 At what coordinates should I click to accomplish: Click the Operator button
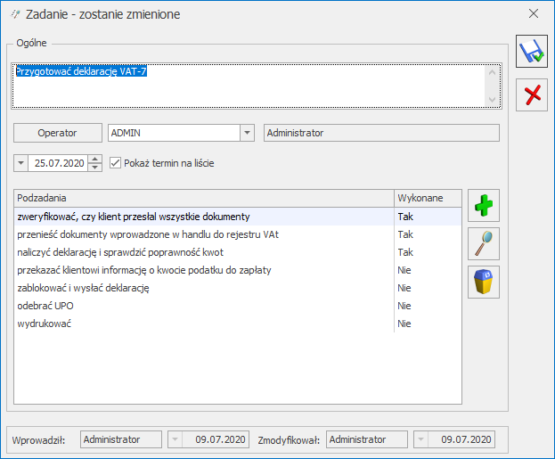pos(58,133)
